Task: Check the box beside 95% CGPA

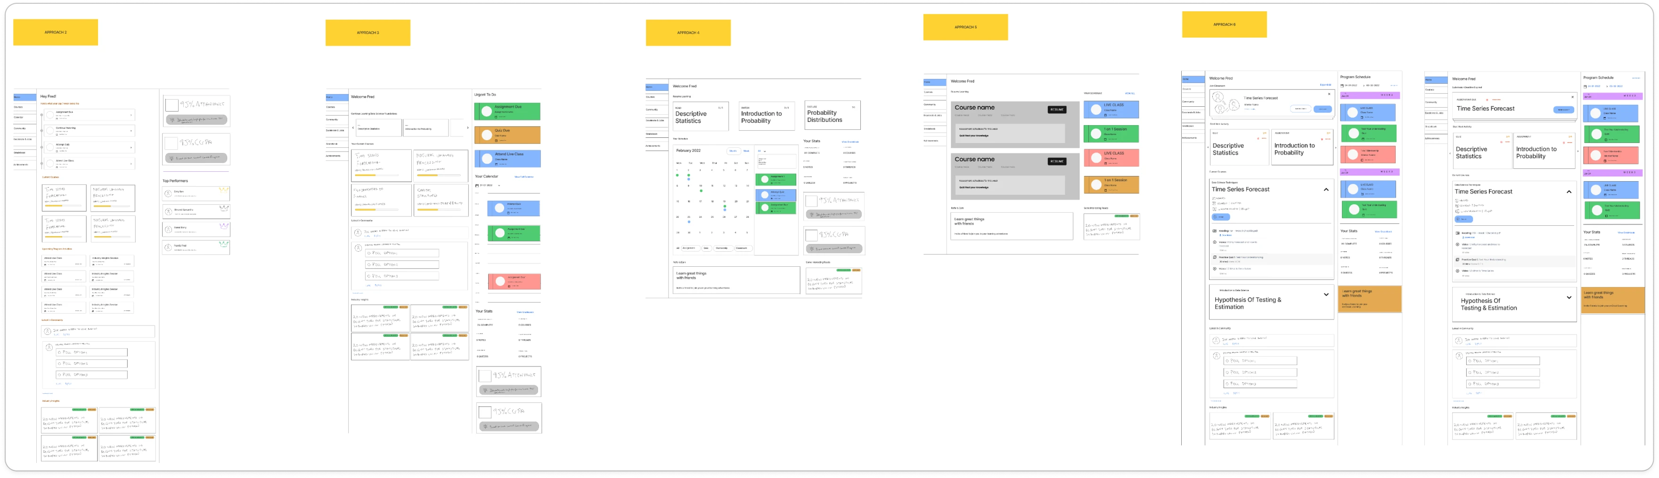Action: [x=172, y=143]
